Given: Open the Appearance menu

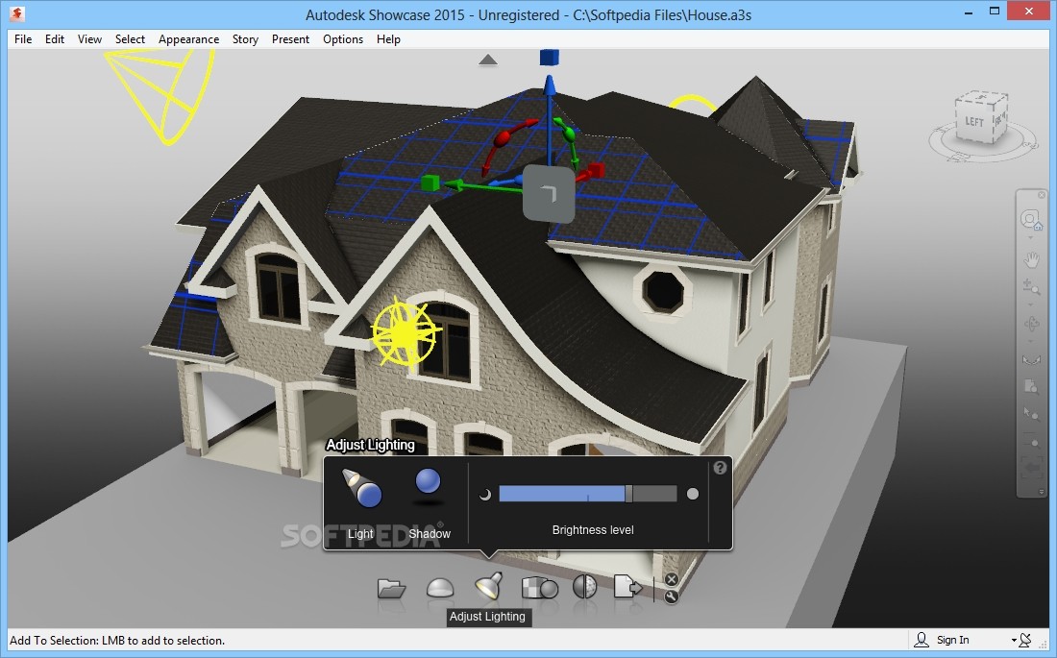Looking at the screenshot, I should point(188,39).
